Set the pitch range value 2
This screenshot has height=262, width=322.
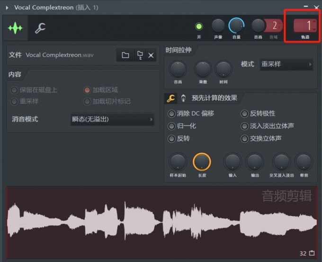[x=275, y=26]
